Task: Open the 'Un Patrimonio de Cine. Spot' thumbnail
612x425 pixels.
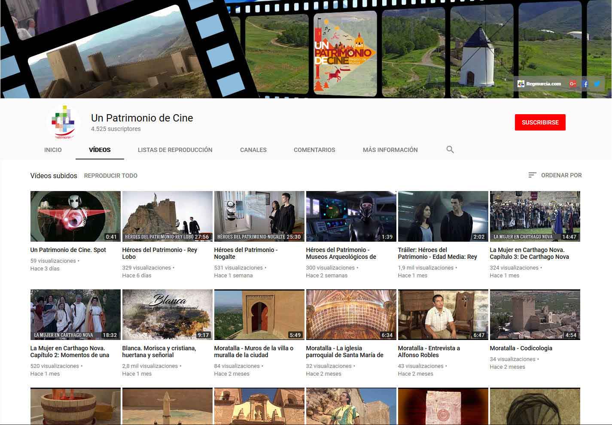Action: [76, 216]
